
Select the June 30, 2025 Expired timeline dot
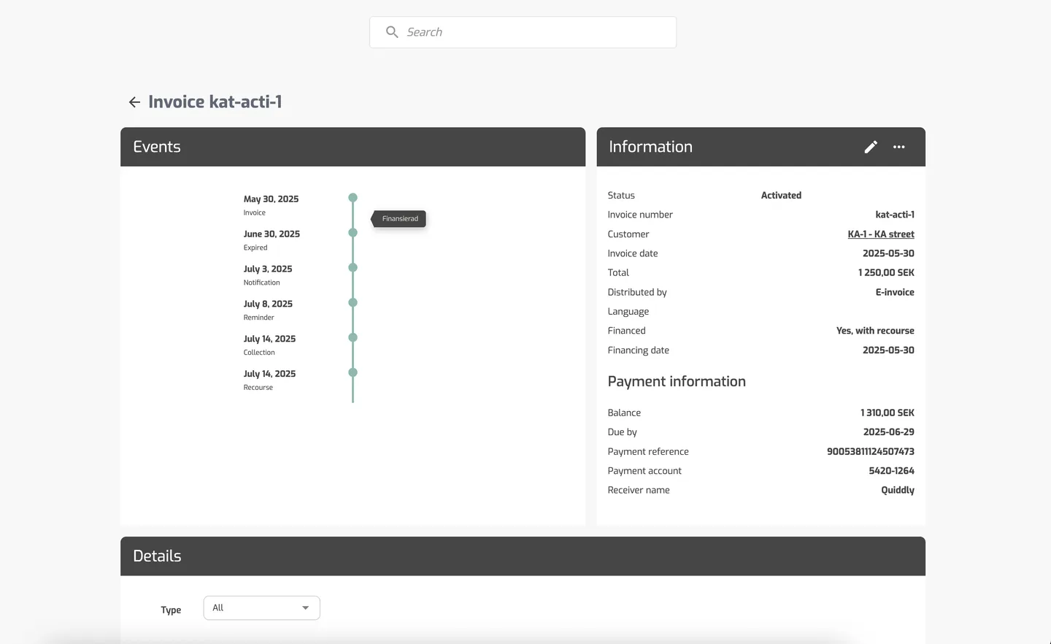(x=353, y=233)
